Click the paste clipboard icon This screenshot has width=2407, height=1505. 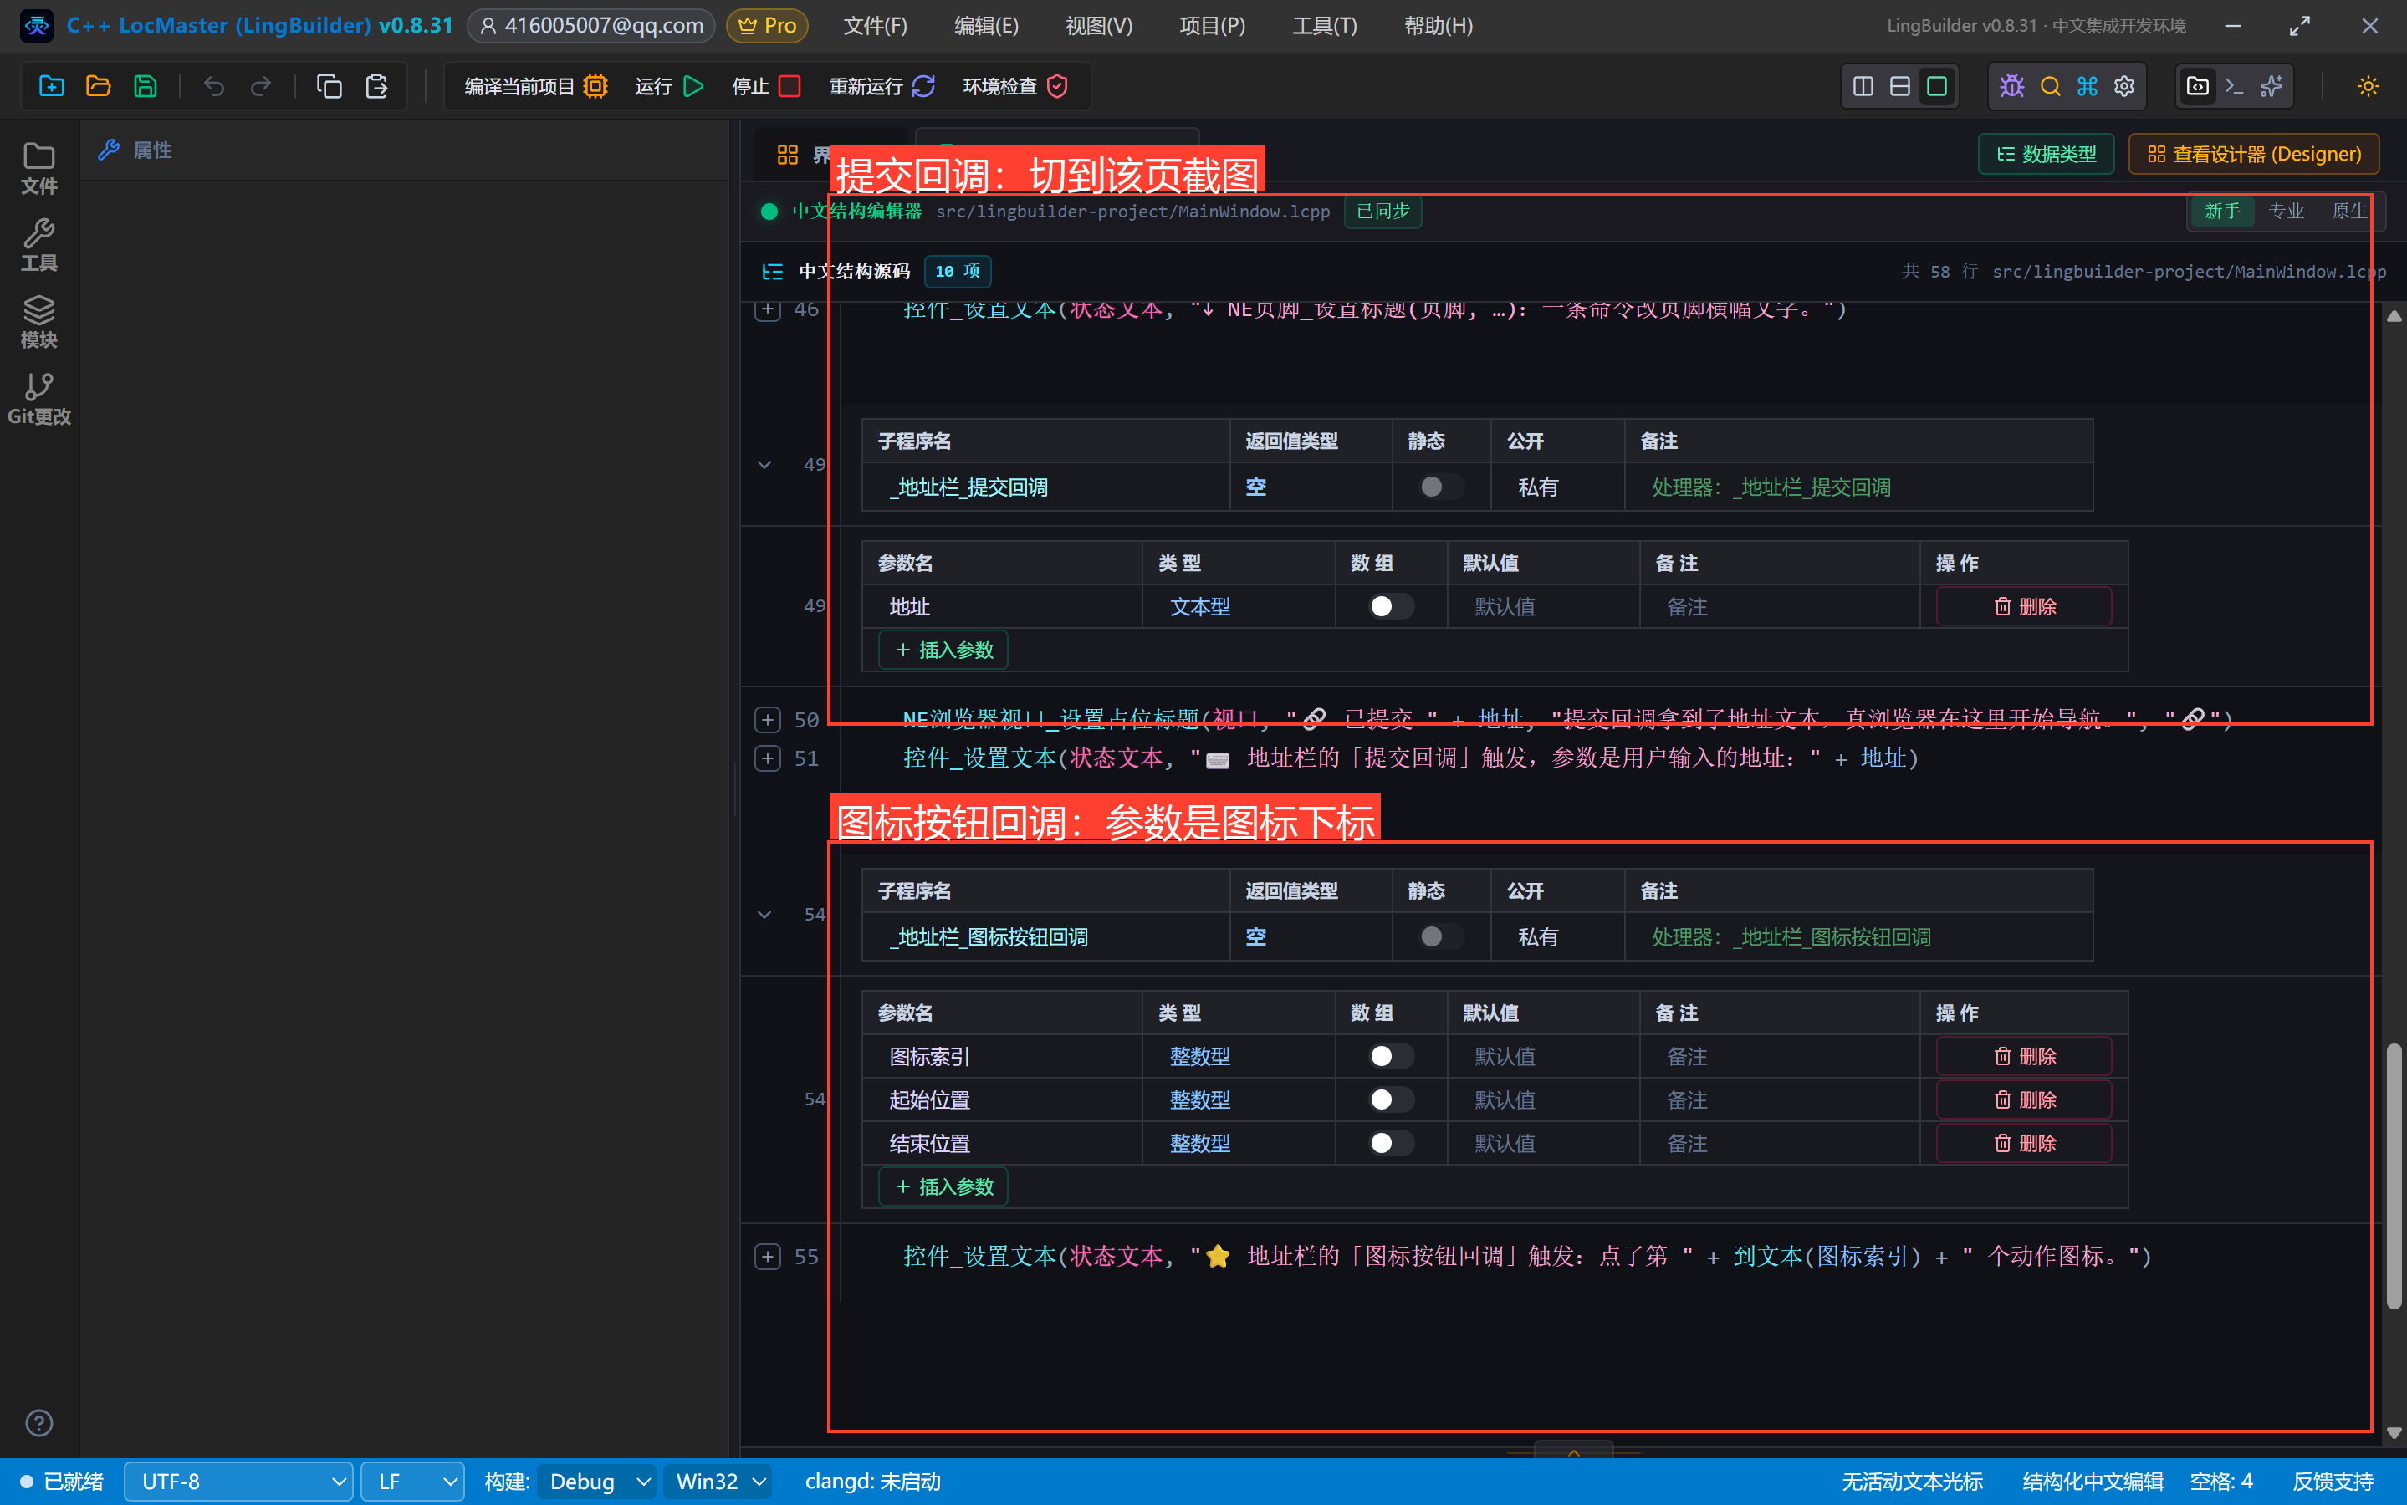(376, 87)
